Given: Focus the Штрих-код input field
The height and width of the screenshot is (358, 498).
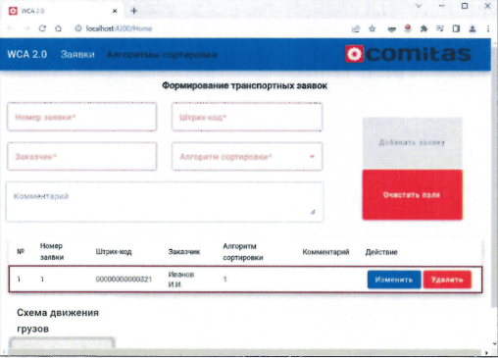Looking at the screenshot, I should click(x=247, y=117).
